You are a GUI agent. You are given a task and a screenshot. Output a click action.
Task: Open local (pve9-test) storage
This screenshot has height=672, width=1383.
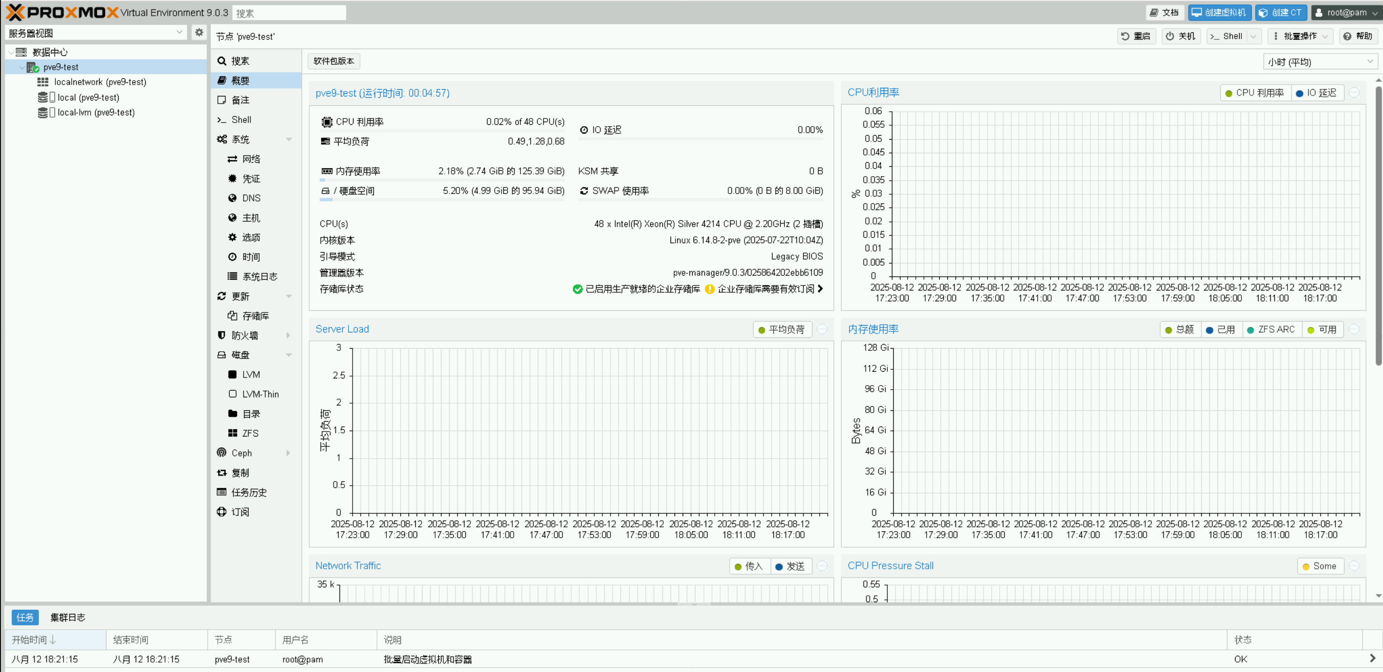point(88,98)
